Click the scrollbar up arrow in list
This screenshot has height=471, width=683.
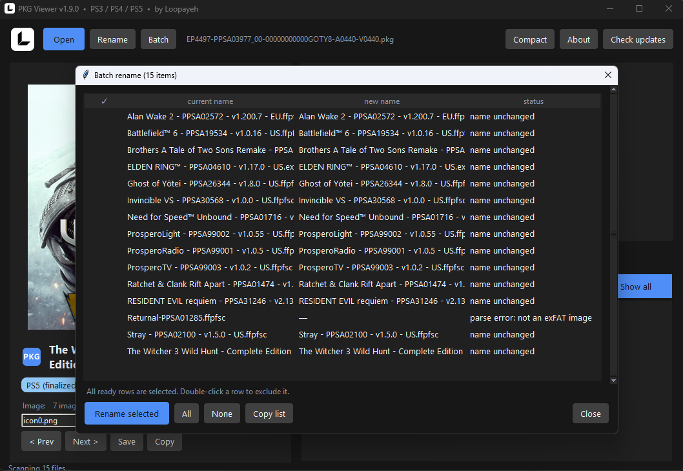[613, 89]
